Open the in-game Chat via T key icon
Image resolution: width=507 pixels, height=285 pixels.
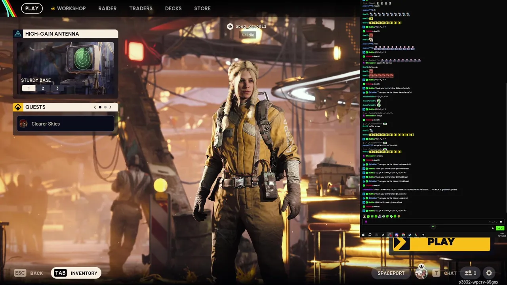(x=436, y=273)
